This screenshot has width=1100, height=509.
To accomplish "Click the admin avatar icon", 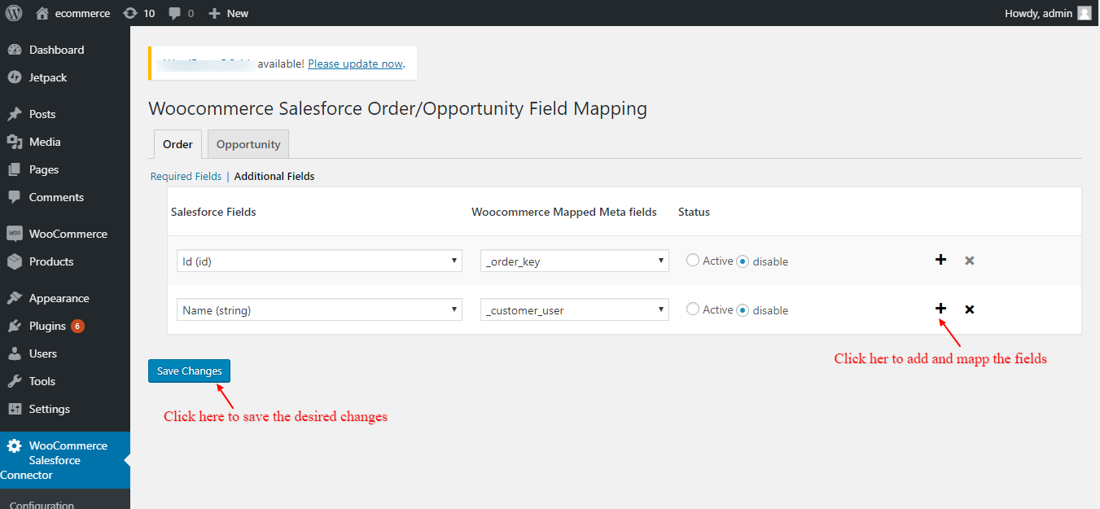I will pos(1084,13).
